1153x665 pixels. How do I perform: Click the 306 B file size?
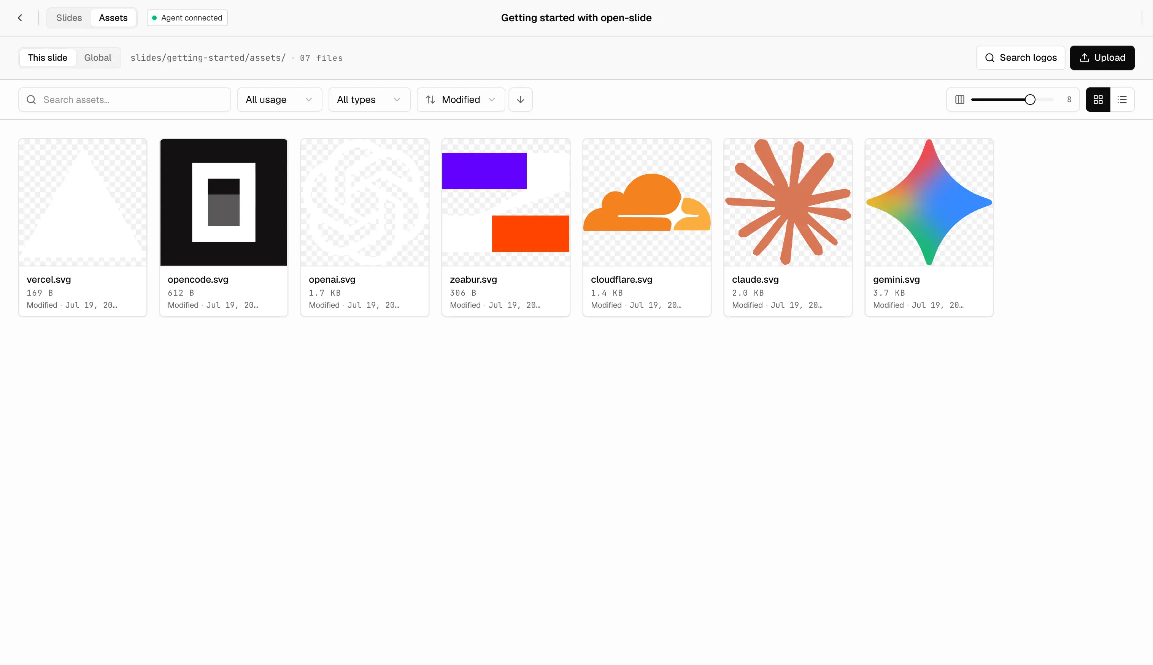coord(463,293)
